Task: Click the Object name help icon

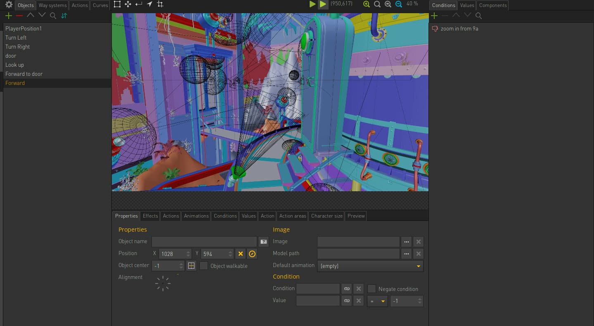Action: (x=263, y=242)
